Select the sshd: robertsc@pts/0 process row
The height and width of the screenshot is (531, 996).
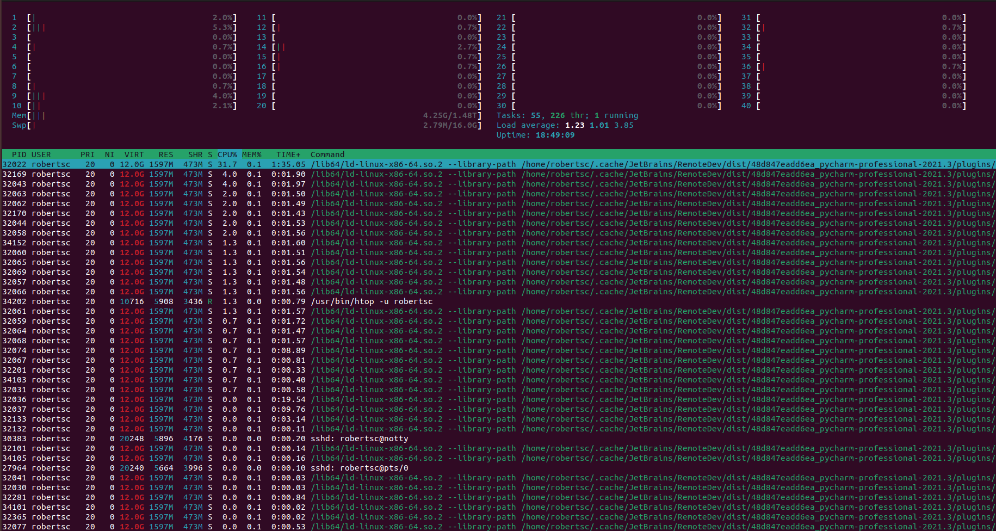pyautogui.click(x=499, y=468)
